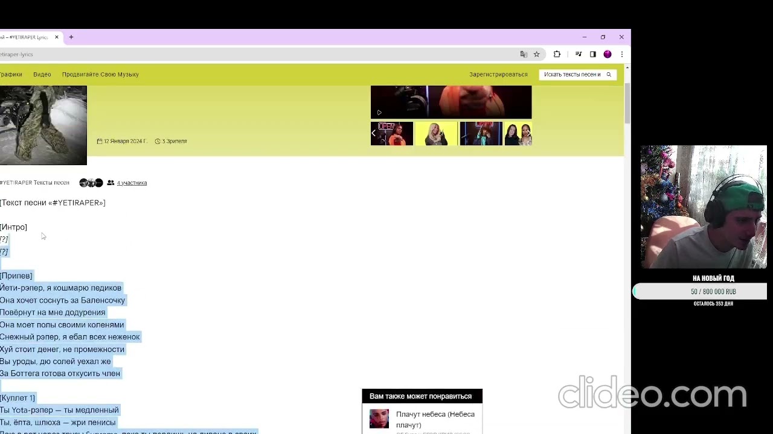
Task: Click the contributors people icon
Action: (x=111, y=183)
